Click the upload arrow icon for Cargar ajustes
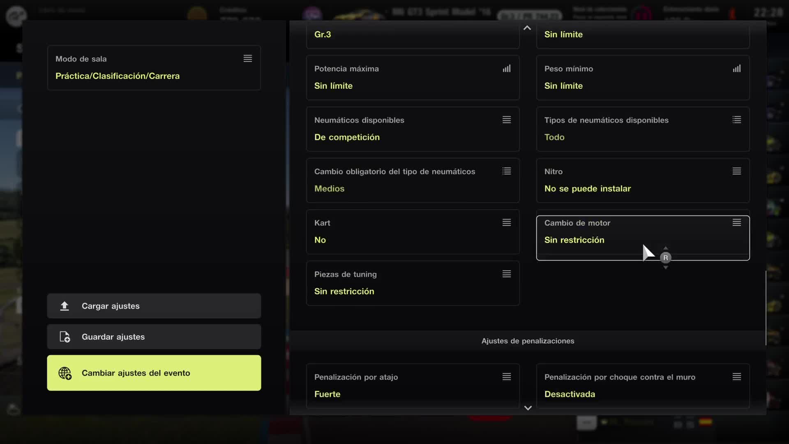This screenshot has width=789, height=444. [x=65, y=306]
